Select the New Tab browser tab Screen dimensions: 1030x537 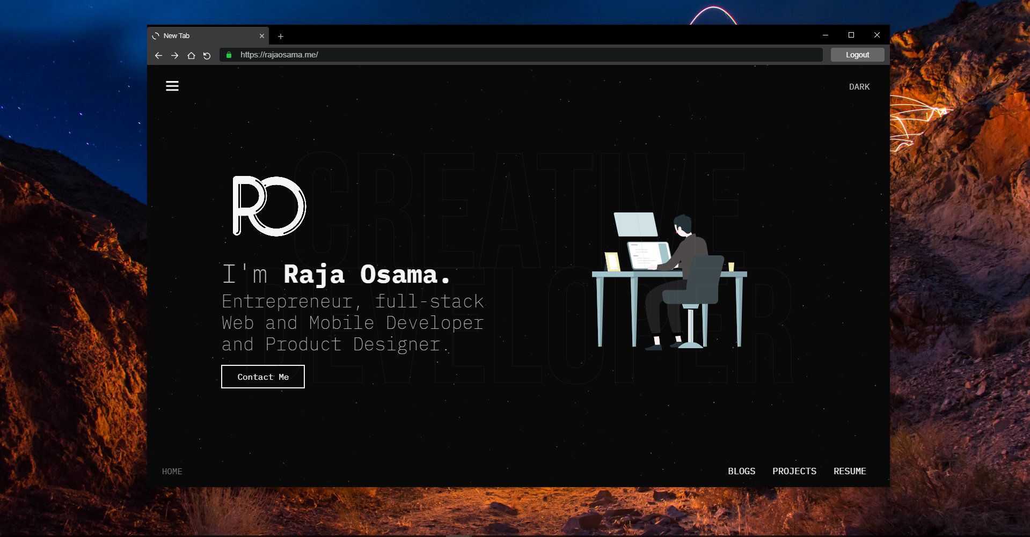pos(208,36)
